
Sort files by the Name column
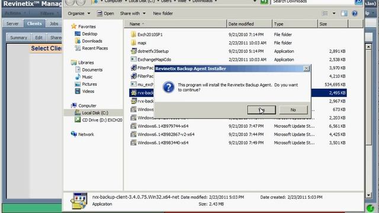coord(175,24)
